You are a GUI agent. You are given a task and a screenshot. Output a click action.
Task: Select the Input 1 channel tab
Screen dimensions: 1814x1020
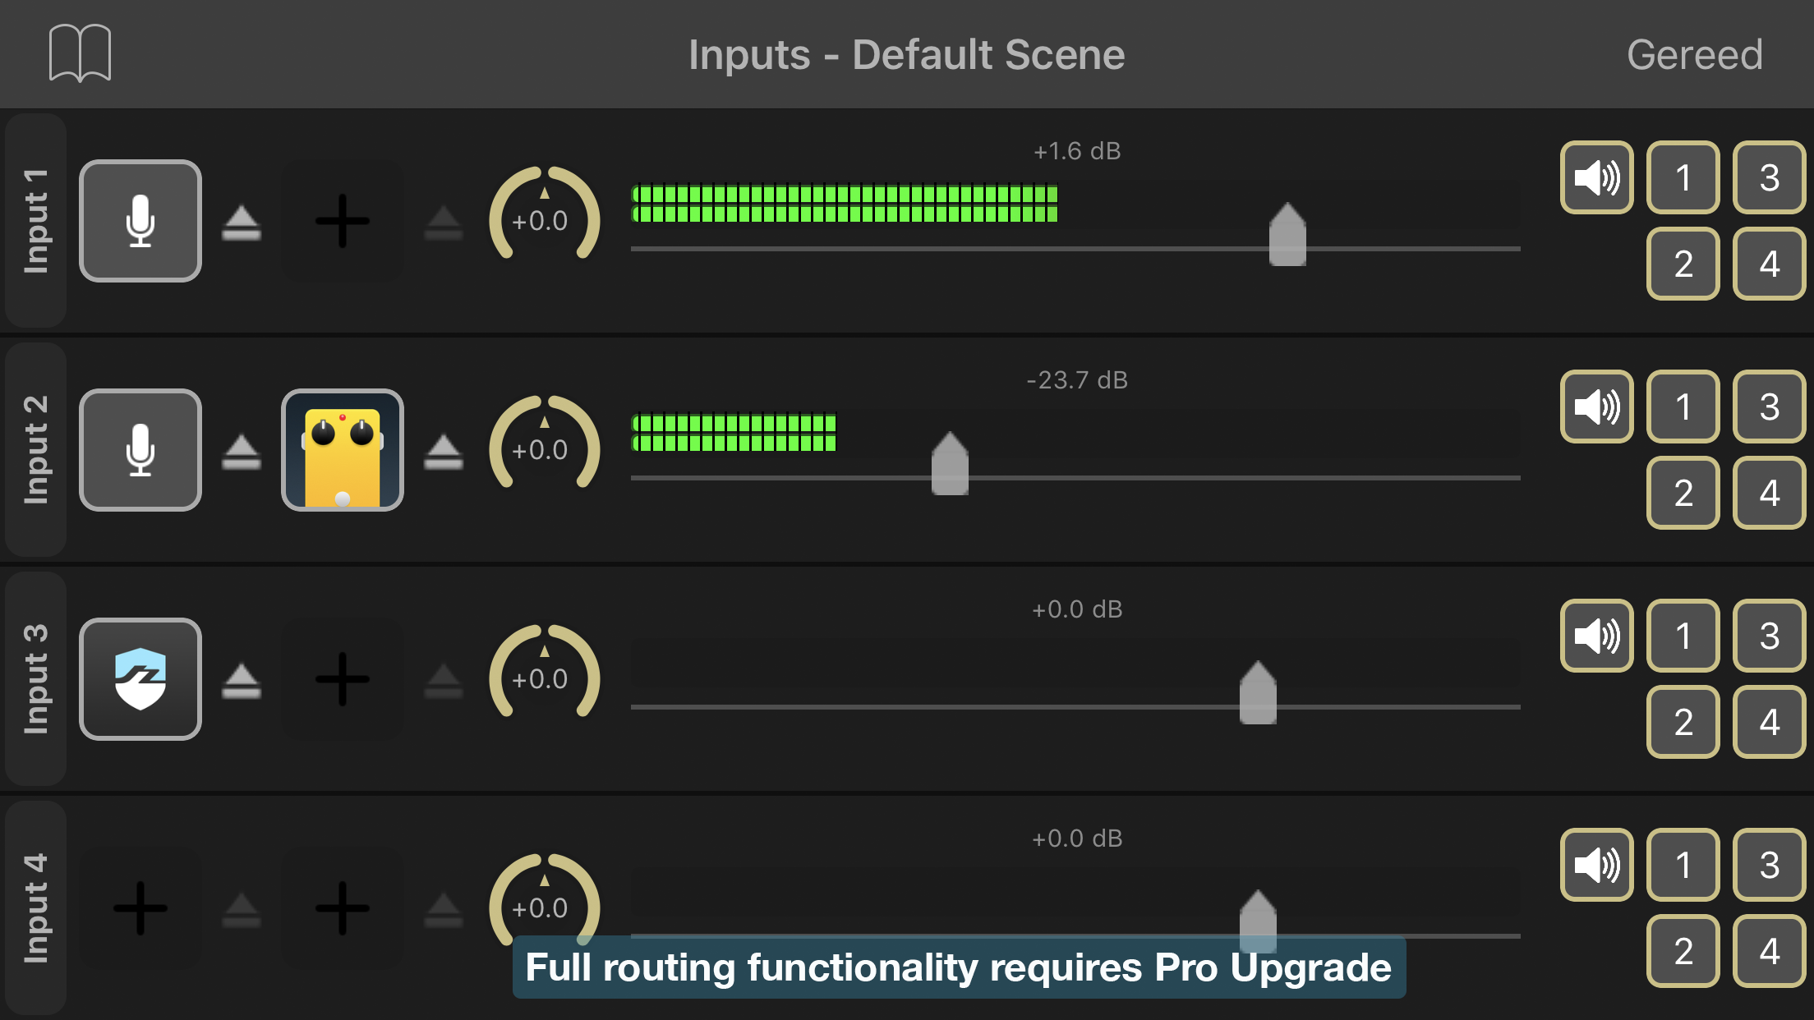[x=36, y=221]
